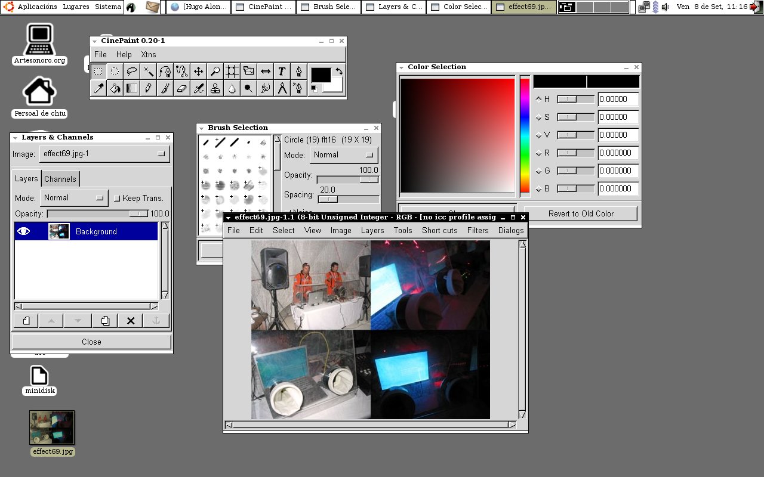The width and height of the screenshot is (764, 477).
Task: Select the Color Picker eyedropper tool
Action: 98,88
